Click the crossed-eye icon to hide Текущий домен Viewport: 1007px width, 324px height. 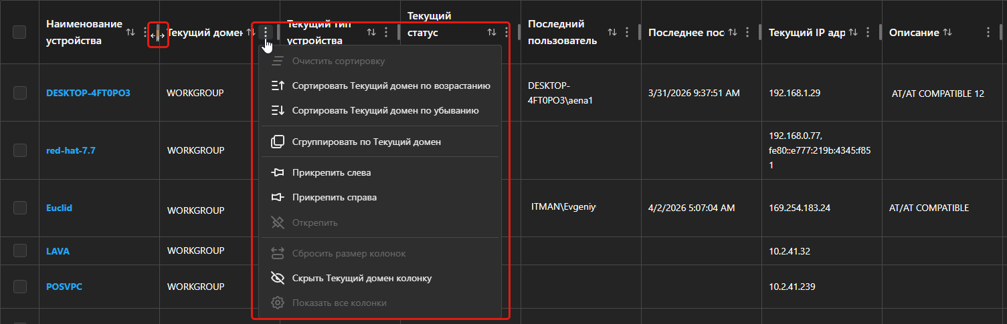coord(278,278)
